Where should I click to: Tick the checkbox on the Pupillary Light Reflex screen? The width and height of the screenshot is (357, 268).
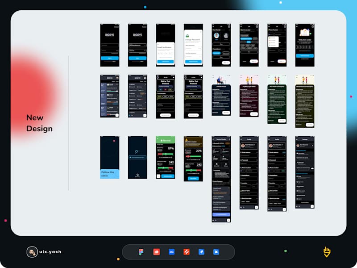(x=241, y=110)
